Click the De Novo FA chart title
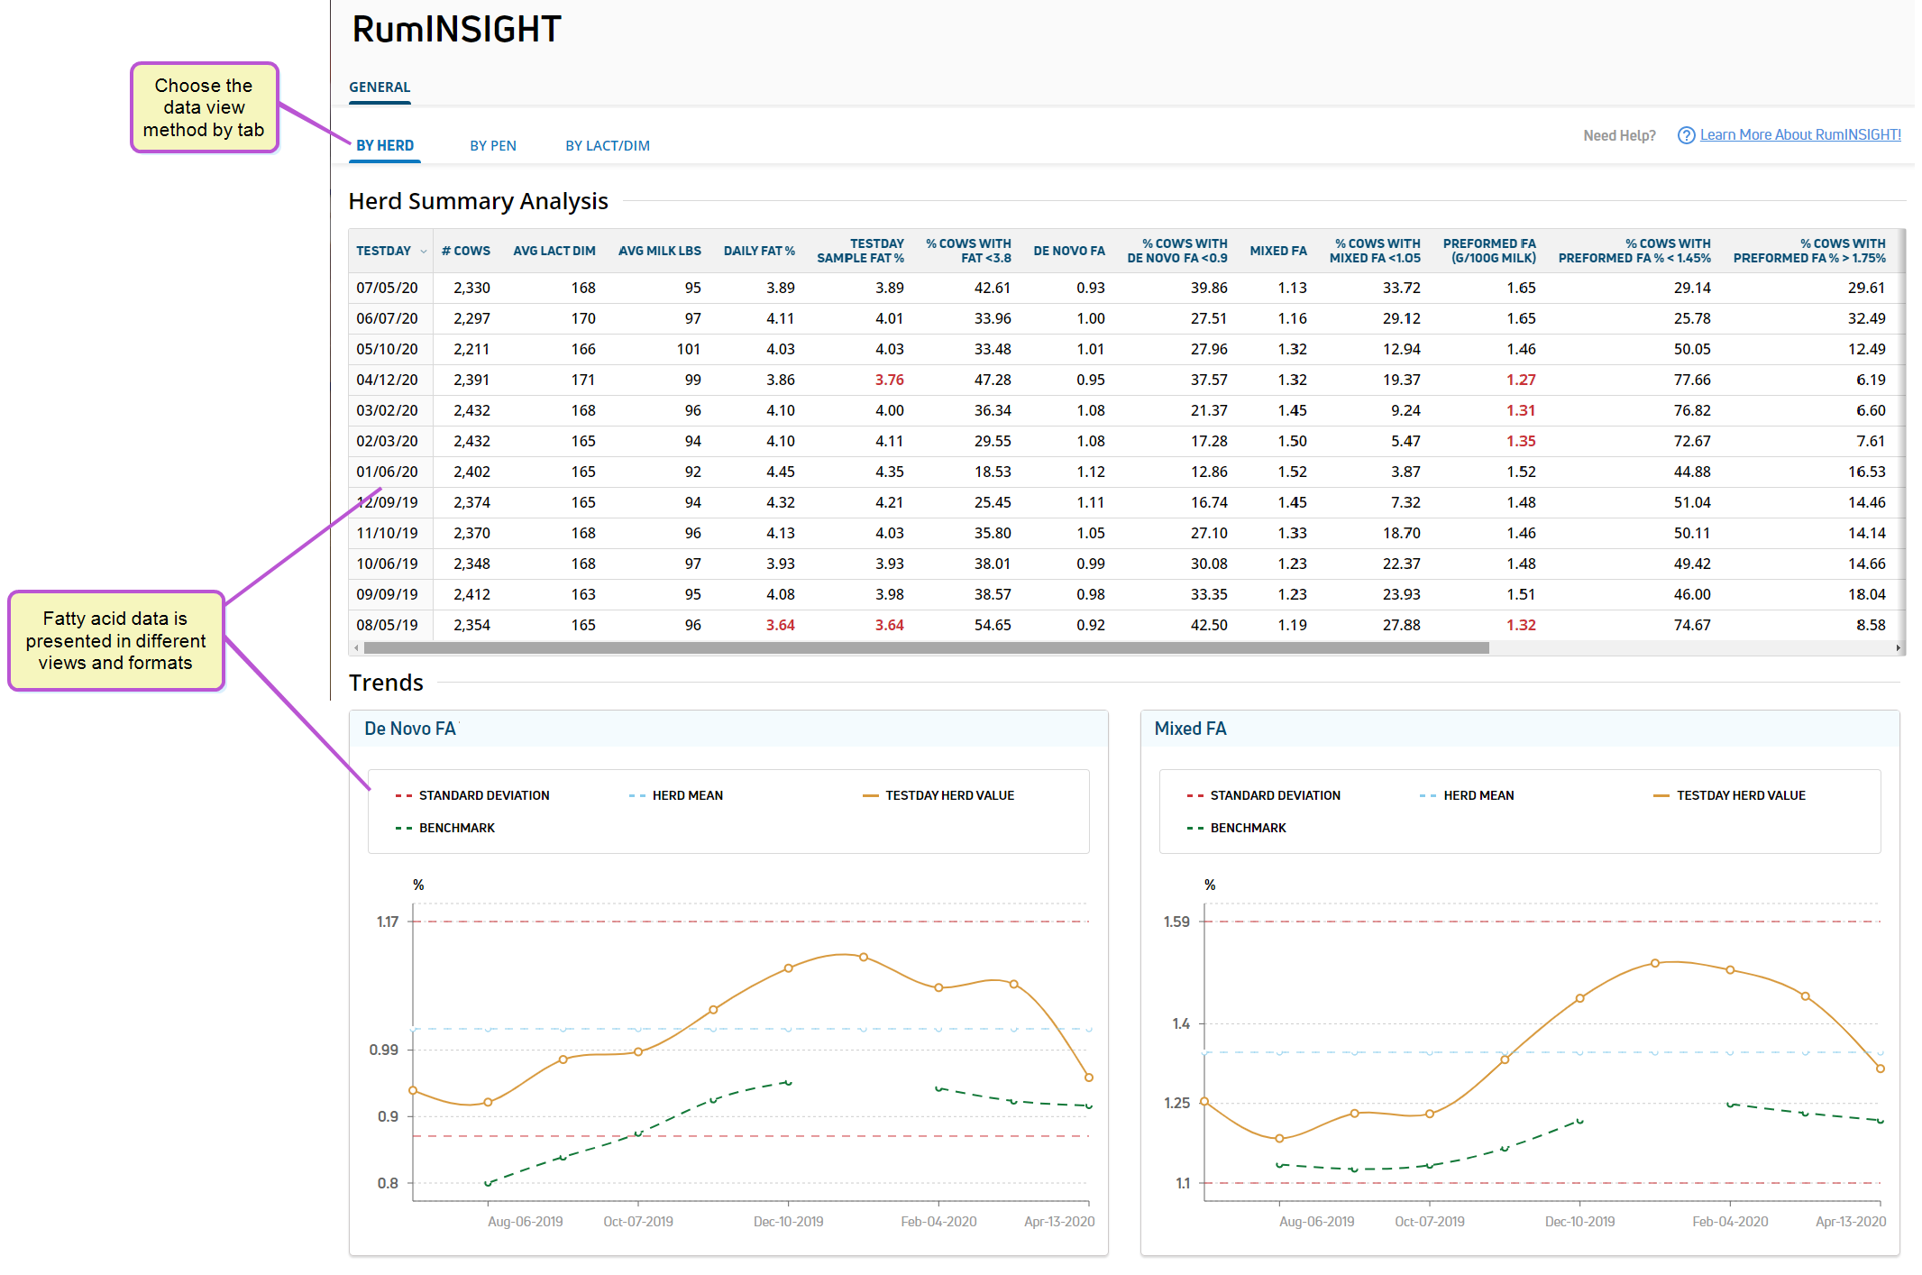 [x=410, y=729]
